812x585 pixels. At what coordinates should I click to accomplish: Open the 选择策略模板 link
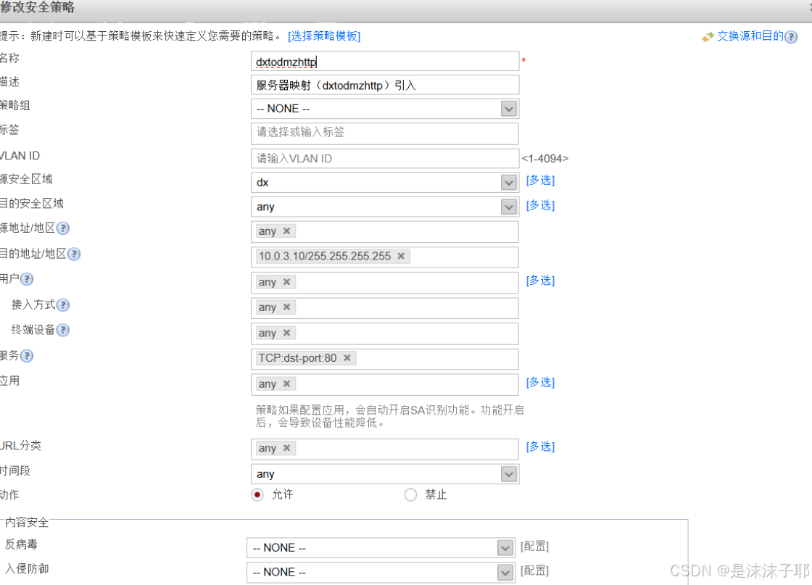324,36
